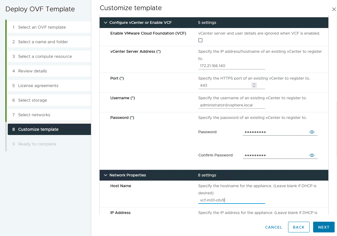
Task: Collapse the Configure vCenter or Enable VCF section
Action: click(105, 23)
